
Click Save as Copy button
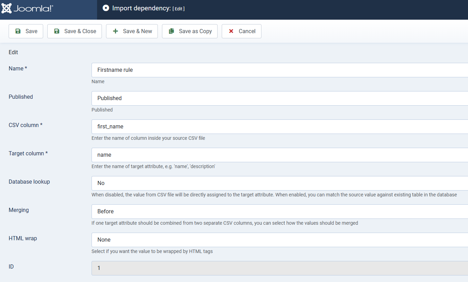pos(190,31)
